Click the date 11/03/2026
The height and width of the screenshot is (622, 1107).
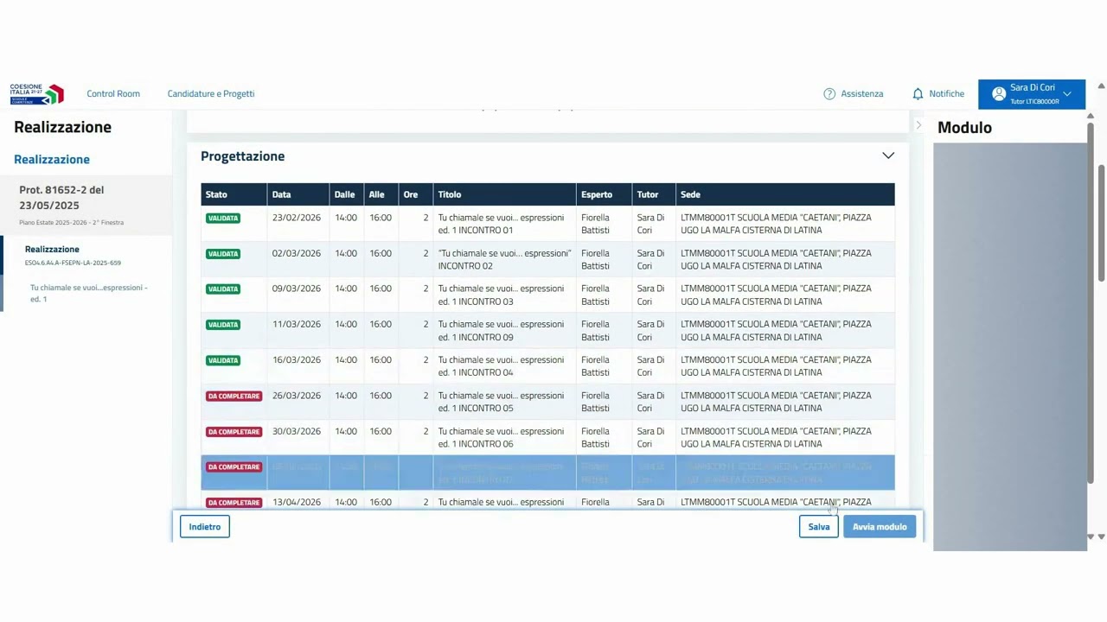[x=297, y=324]
